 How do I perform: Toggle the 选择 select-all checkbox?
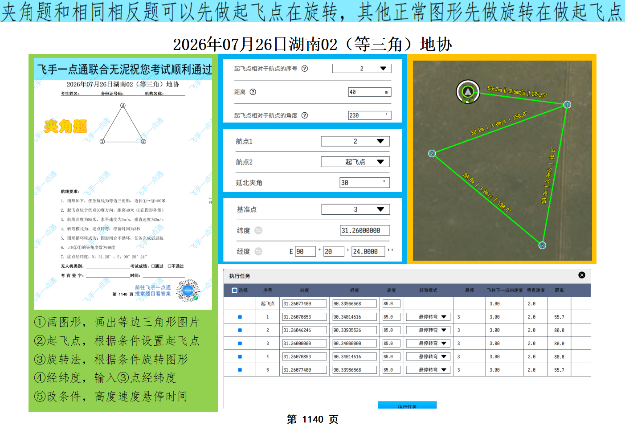pos(235,291)
